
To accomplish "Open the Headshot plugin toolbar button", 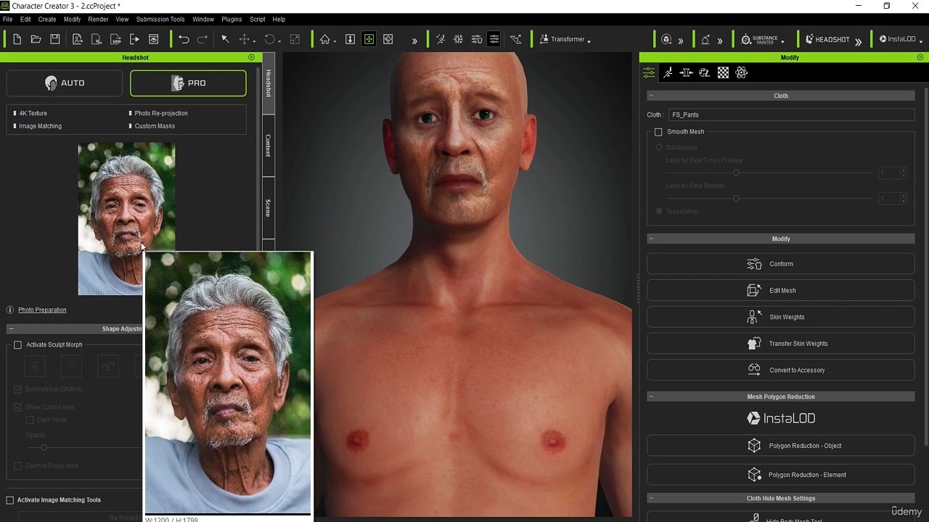I will click(x=827, y=39).
